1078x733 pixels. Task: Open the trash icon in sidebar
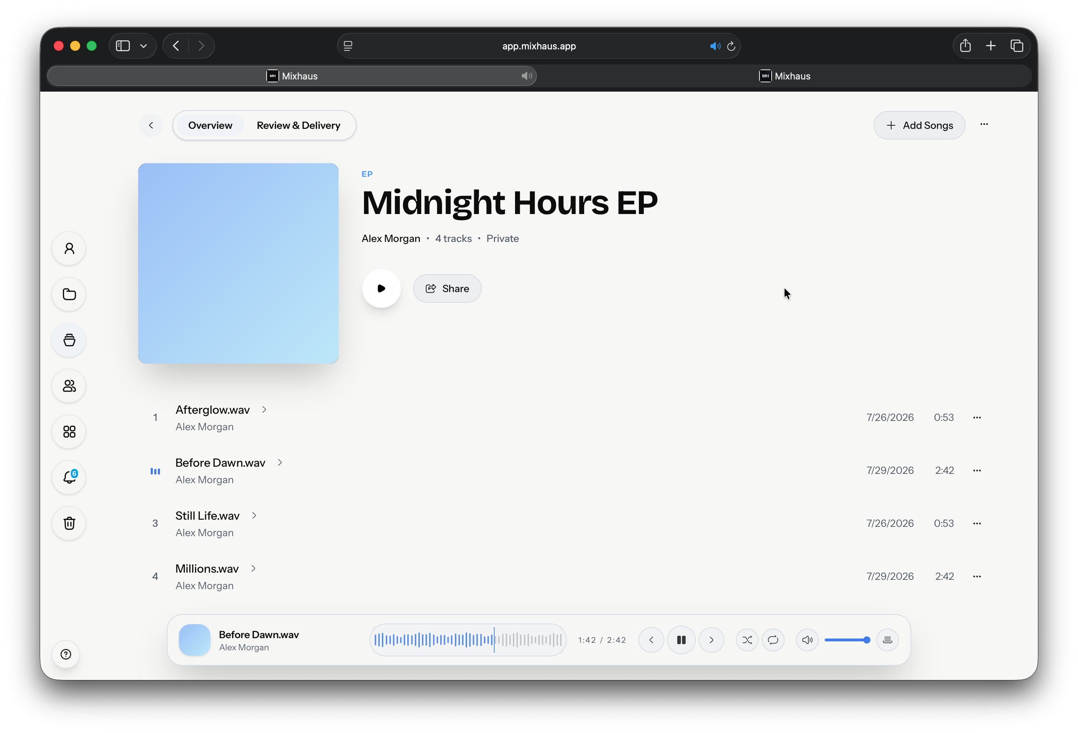point(69,523)
